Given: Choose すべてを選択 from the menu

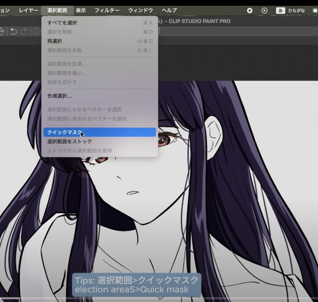Looking at the screenshot, I should coord(100,23).
